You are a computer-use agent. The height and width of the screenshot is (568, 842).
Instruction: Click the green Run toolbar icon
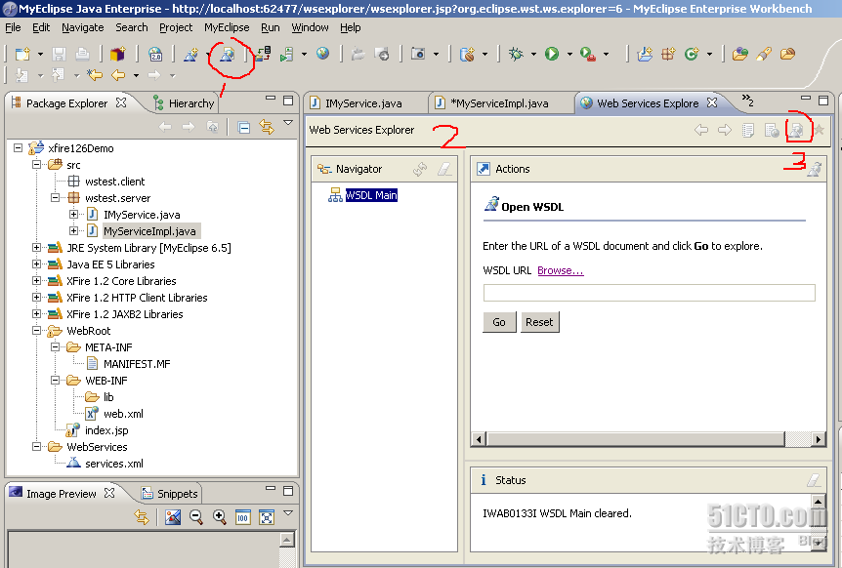pos(552,54)
